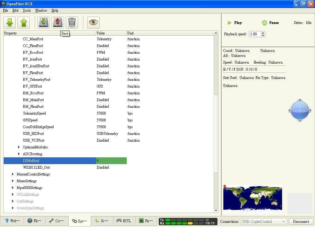The width and height of the screenshot is (315, 236).
Task: Switch to the Welcome tab
Action: [12, 221]
